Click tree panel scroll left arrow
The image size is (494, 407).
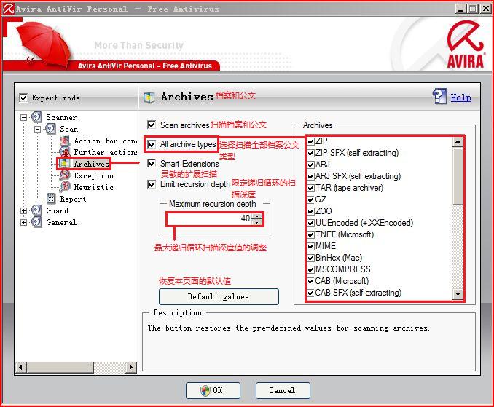[x=21, y=367]
